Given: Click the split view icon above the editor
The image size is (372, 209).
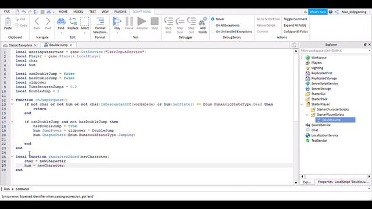Looking at the screenshot, I should point(294,45).
